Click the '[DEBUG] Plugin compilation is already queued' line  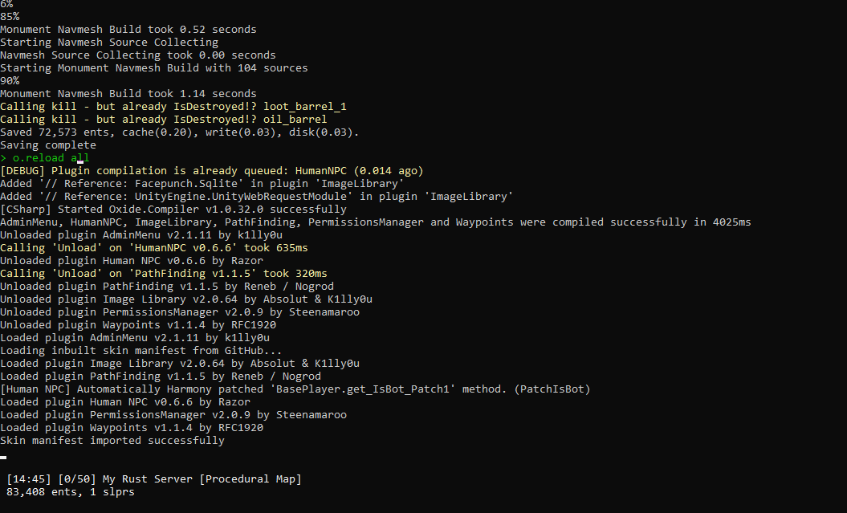point(211,171)
